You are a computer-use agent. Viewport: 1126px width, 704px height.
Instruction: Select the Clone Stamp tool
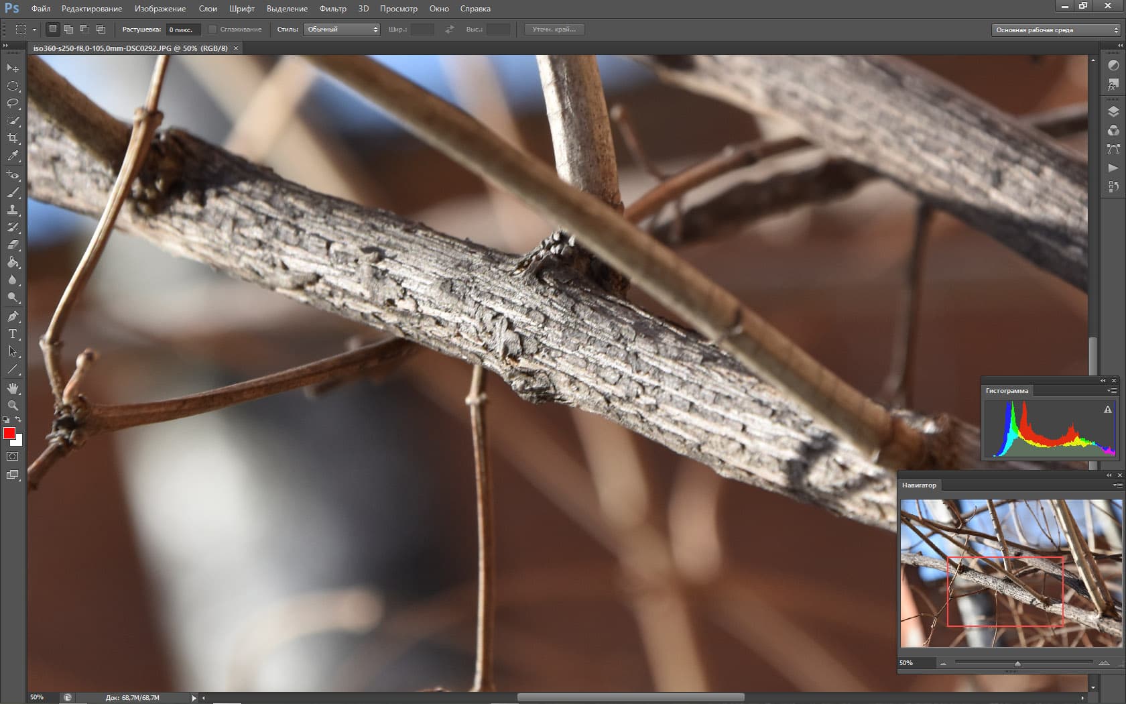point(13,210)
